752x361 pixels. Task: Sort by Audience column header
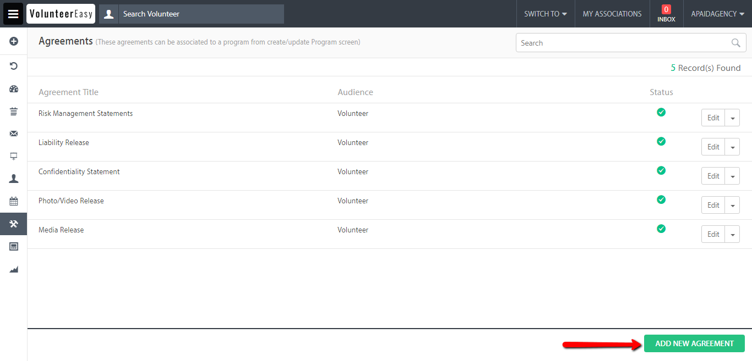tap(355, 92)
